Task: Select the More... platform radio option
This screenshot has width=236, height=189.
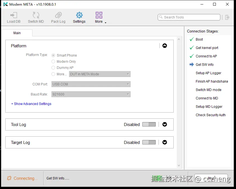Action: pos(53,74)
